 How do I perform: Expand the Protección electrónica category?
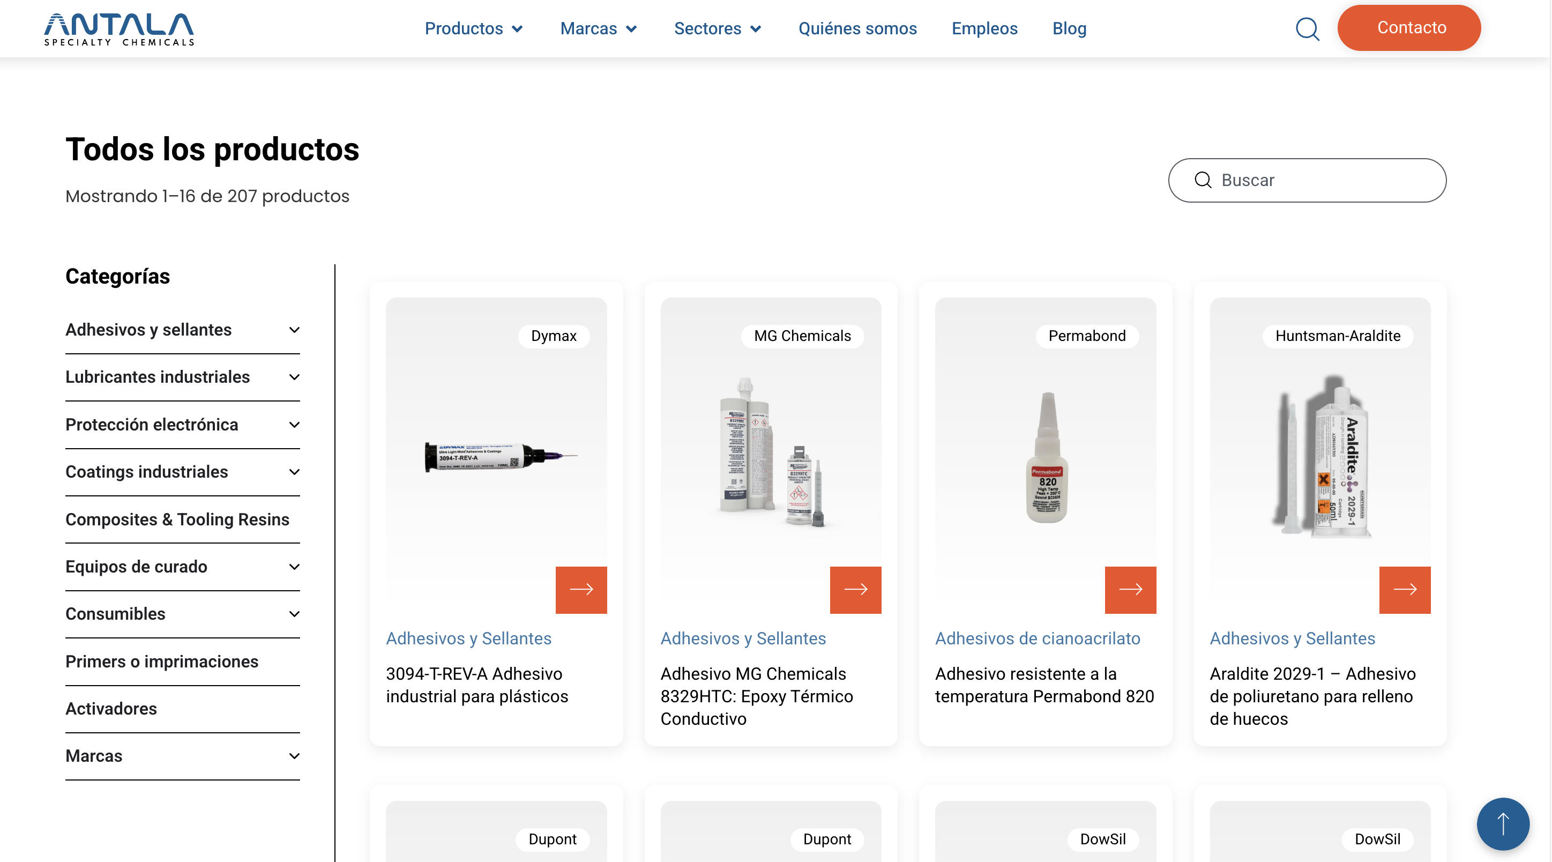pyautogui.click(x=294, y=425)
